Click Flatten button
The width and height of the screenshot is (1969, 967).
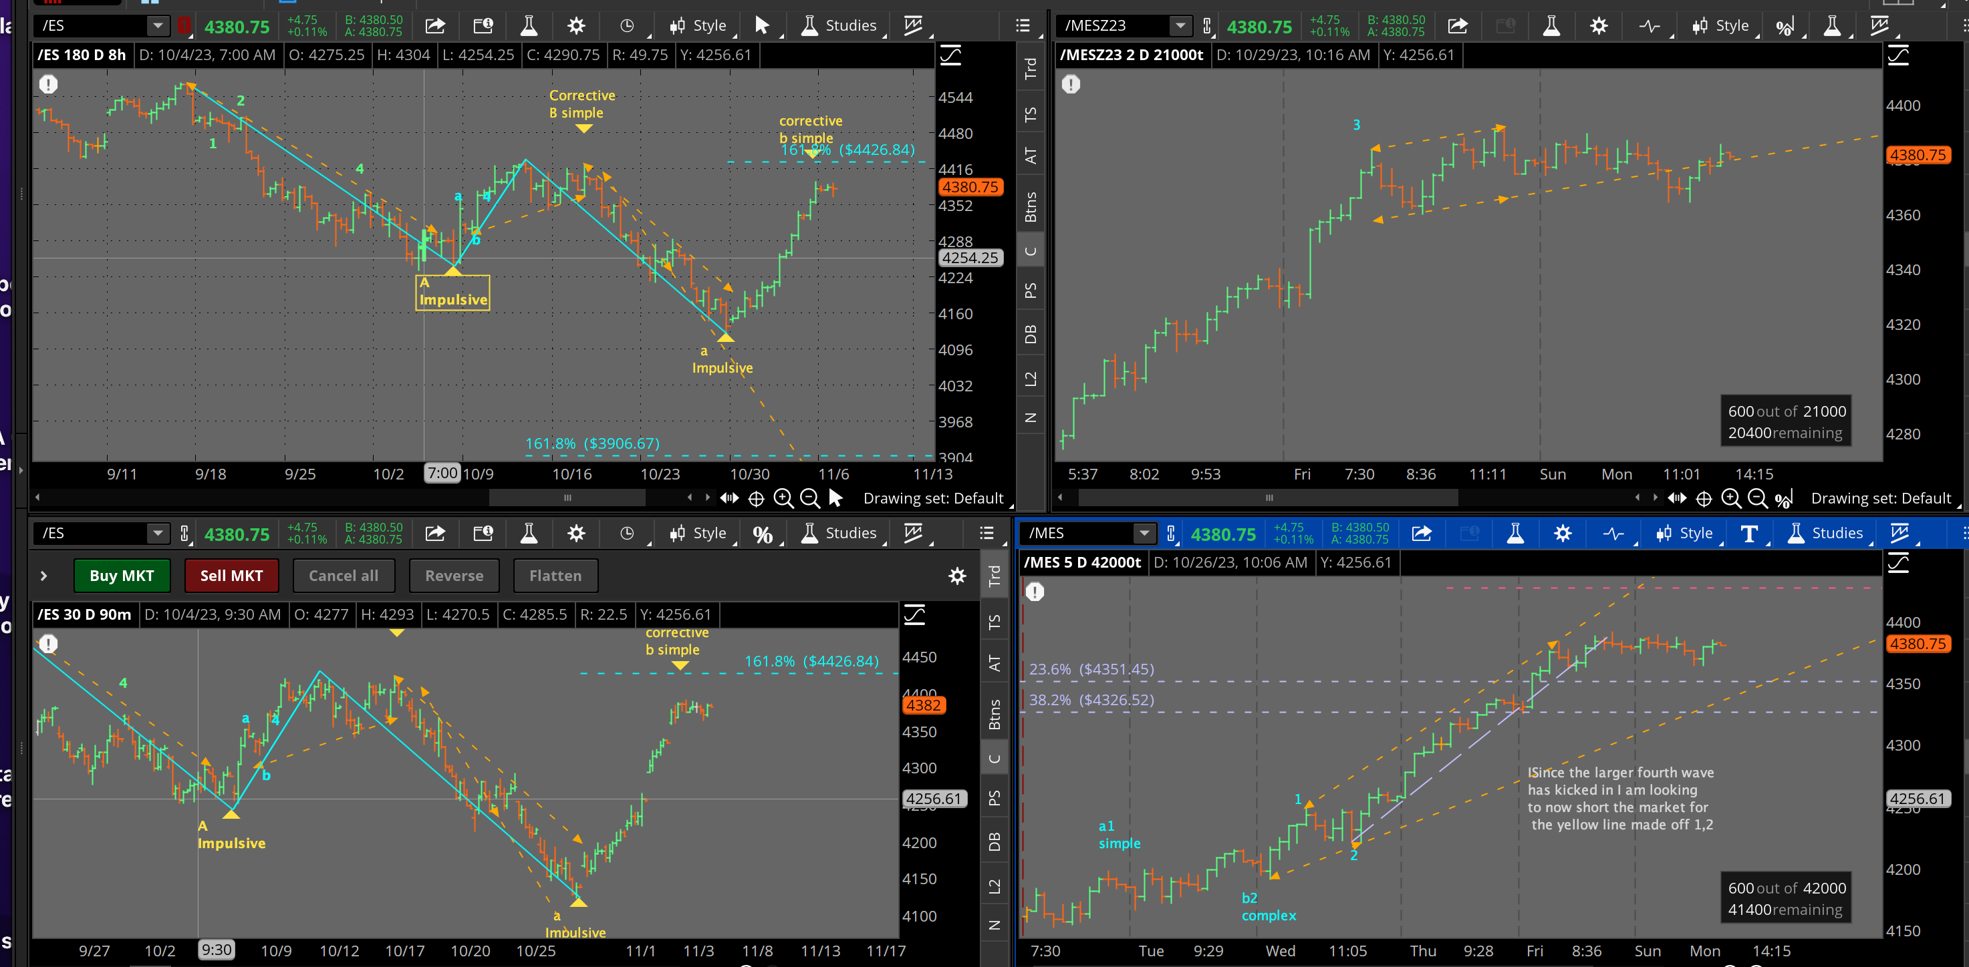(555, 576)
